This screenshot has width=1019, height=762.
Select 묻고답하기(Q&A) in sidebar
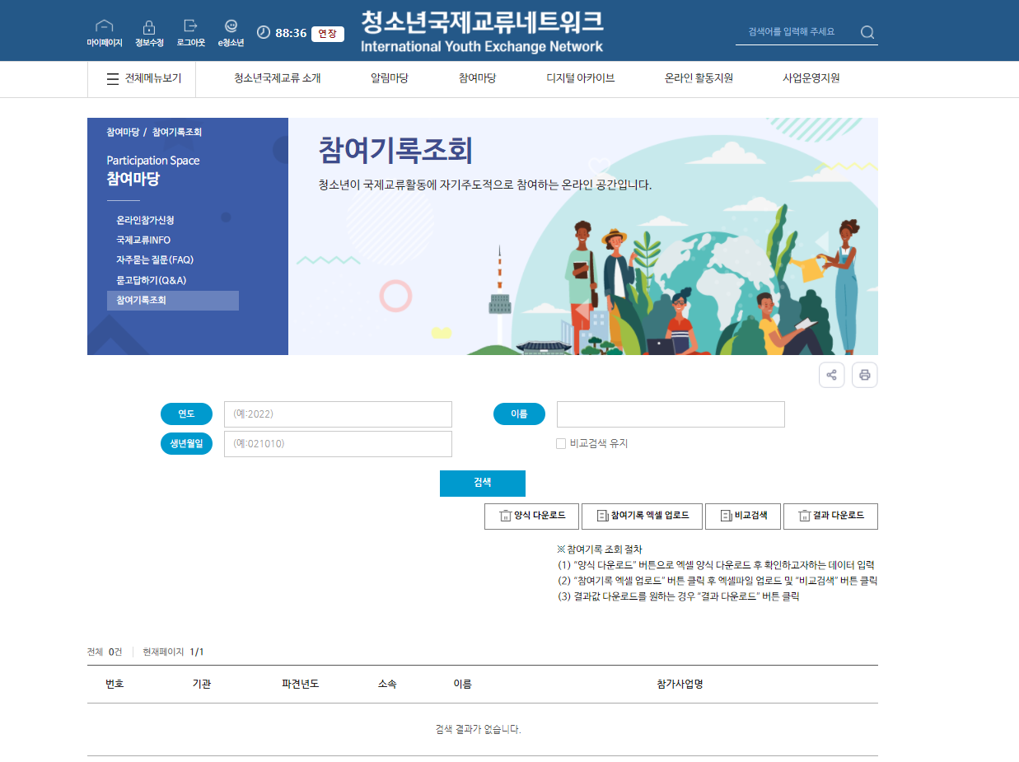point(152,280)
